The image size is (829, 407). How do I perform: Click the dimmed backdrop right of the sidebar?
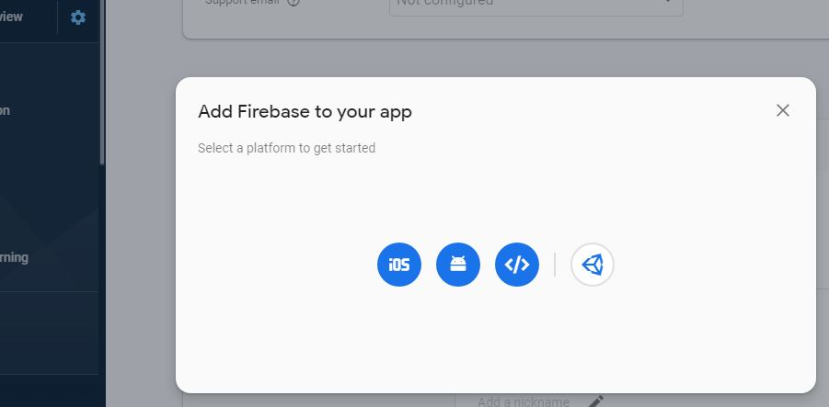[x=140, y=211]
